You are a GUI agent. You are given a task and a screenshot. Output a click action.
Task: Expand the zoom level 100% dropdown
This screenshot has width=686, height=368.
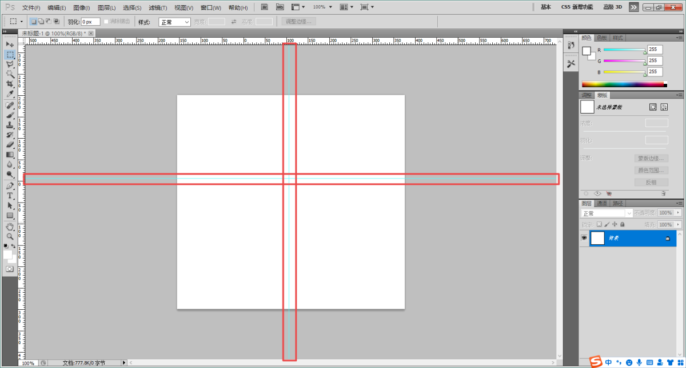point(322,7)
